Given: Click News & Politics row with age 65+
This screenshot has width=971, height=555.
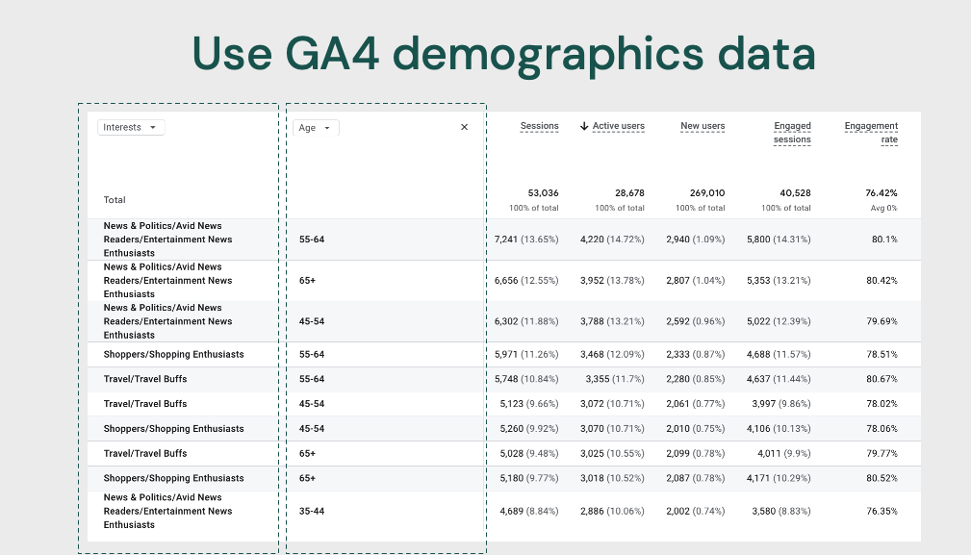Looking at the screenshot, I should click(x=503, y=280).
